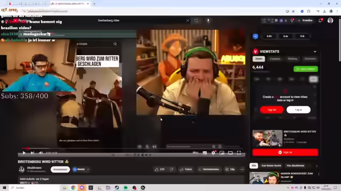Click the red Sign Up pill button

point(272,110)
